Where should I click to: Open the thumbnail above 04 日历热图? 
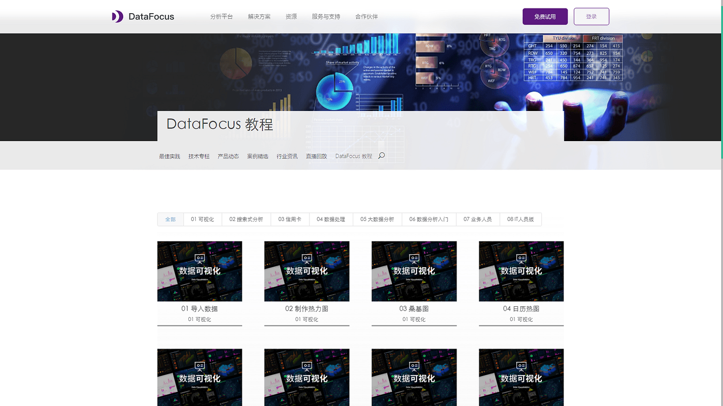(521, 271)
